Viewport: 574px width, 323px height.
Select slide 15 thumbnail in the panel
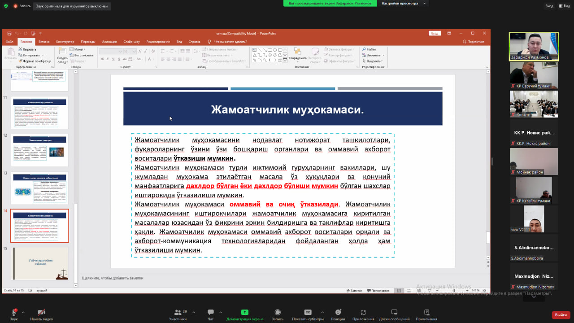coord(40,263)
